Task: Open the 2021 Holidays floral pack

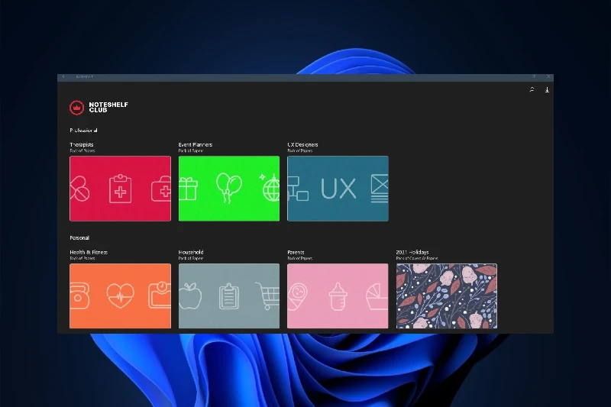Action: click(x=446, y=296)
